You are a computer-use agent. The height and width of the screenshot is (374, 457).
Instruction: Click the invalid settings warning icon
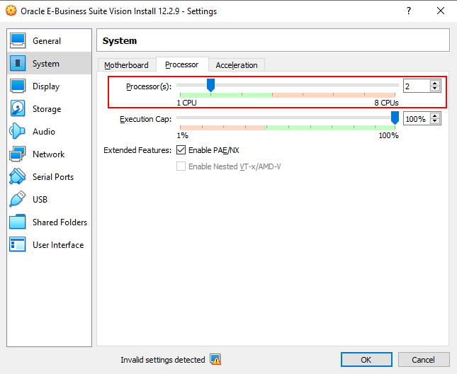pos(215,360)
